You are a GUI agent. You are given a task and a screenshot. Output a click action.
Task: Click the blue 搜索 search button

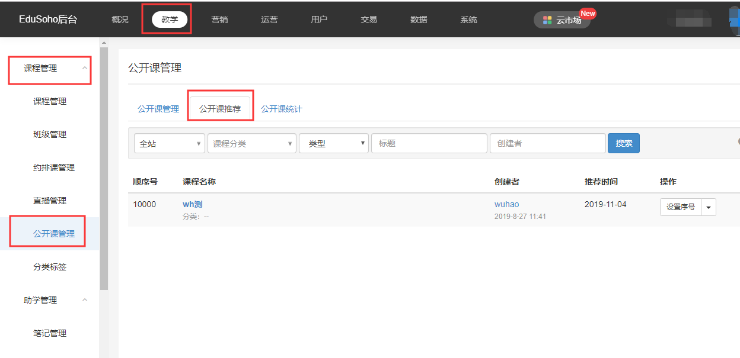(x=623, y=143)
